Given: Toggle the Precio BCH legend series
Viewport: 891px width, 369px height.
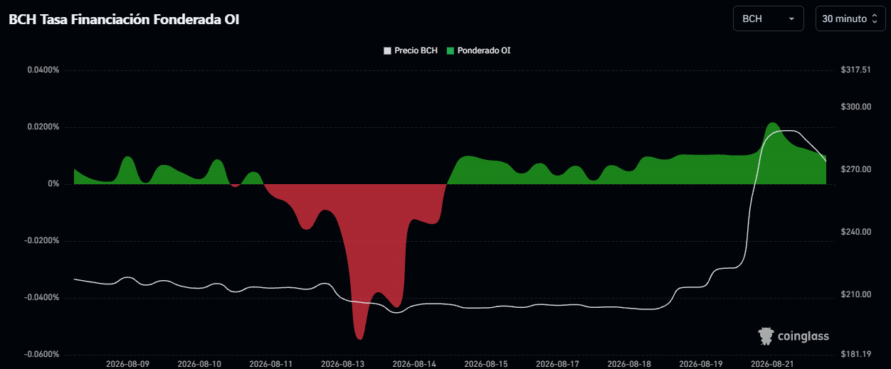Looking at the screenshot, I should point(411,50).
